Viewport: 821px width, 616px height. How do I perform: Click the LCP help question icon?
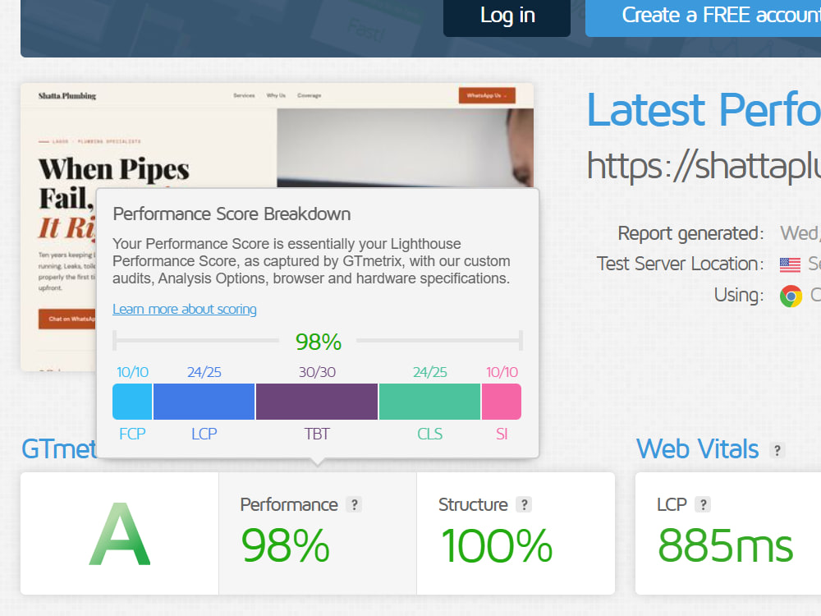(x=703, y=504)
